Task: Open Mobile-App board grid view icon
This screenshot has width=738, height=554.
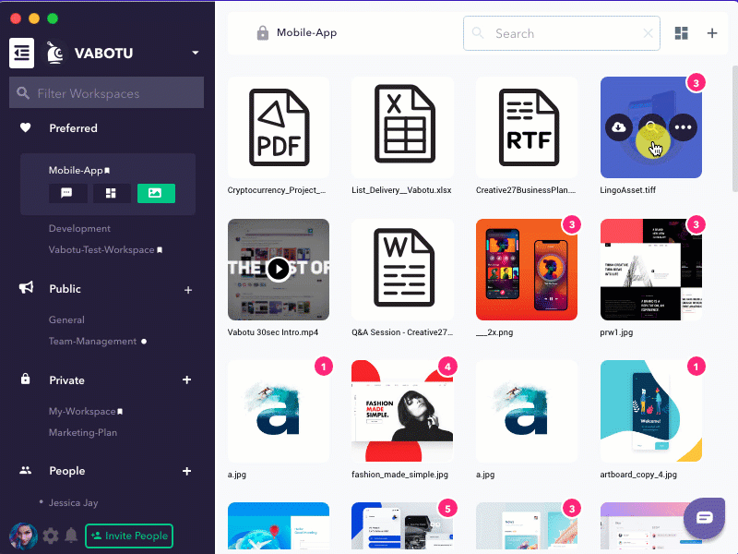Action: 111,193
